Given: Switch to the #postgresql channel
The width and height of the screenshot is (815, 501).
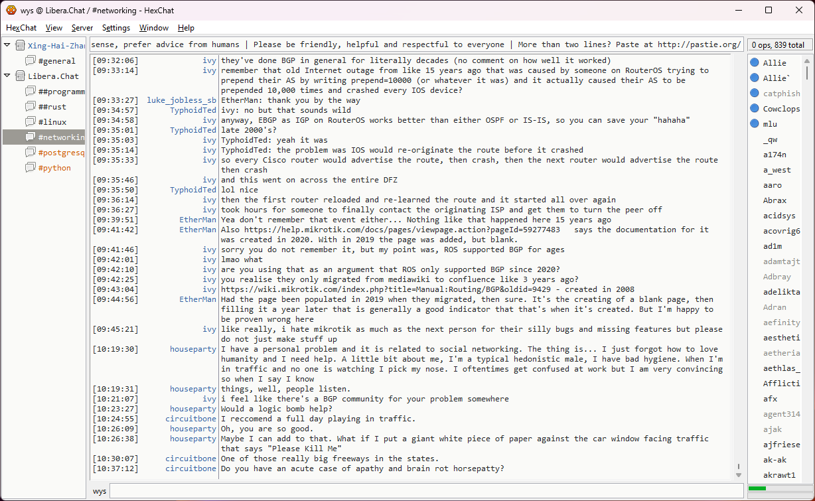Looking at the screenshot, I should 61,153.
